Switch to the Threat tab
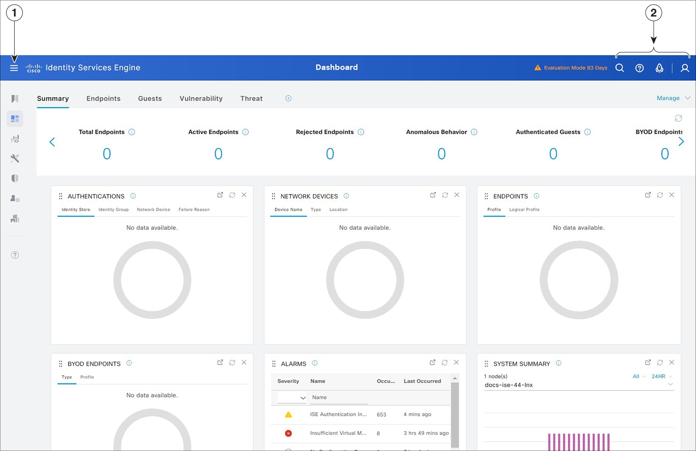The image size is (696, 451). click(x=251, y=99)
